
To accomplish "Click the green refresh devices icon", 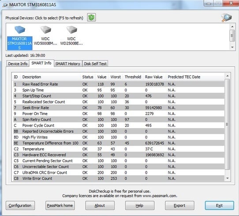I will click(91, 17).
